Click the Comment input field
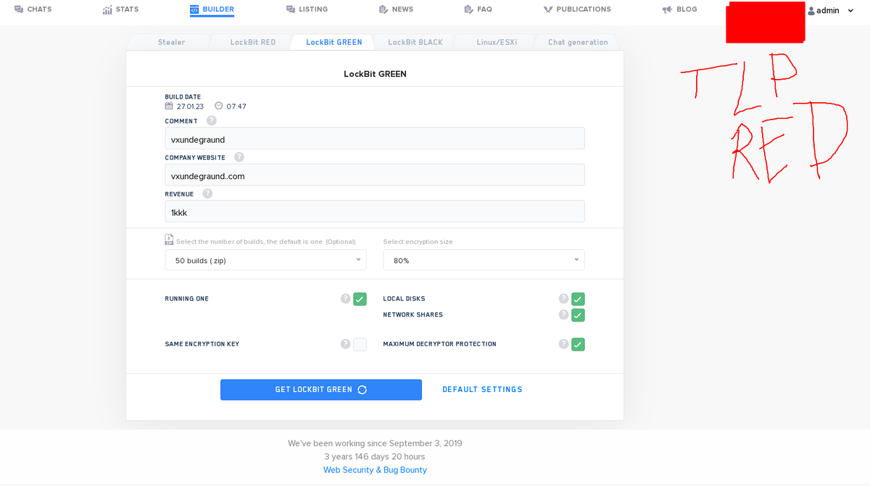The height and width of the screenshot is (486, 870). [x=375, y=138]
